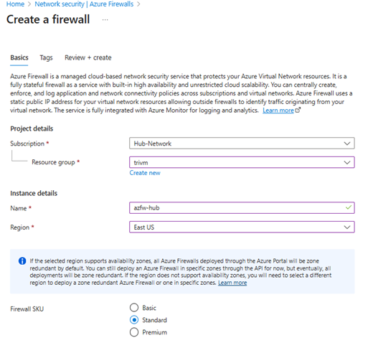Viewport: 378px width, 343px height.
Task: Select the Basic firewall SKU
Action: point(134,308)
